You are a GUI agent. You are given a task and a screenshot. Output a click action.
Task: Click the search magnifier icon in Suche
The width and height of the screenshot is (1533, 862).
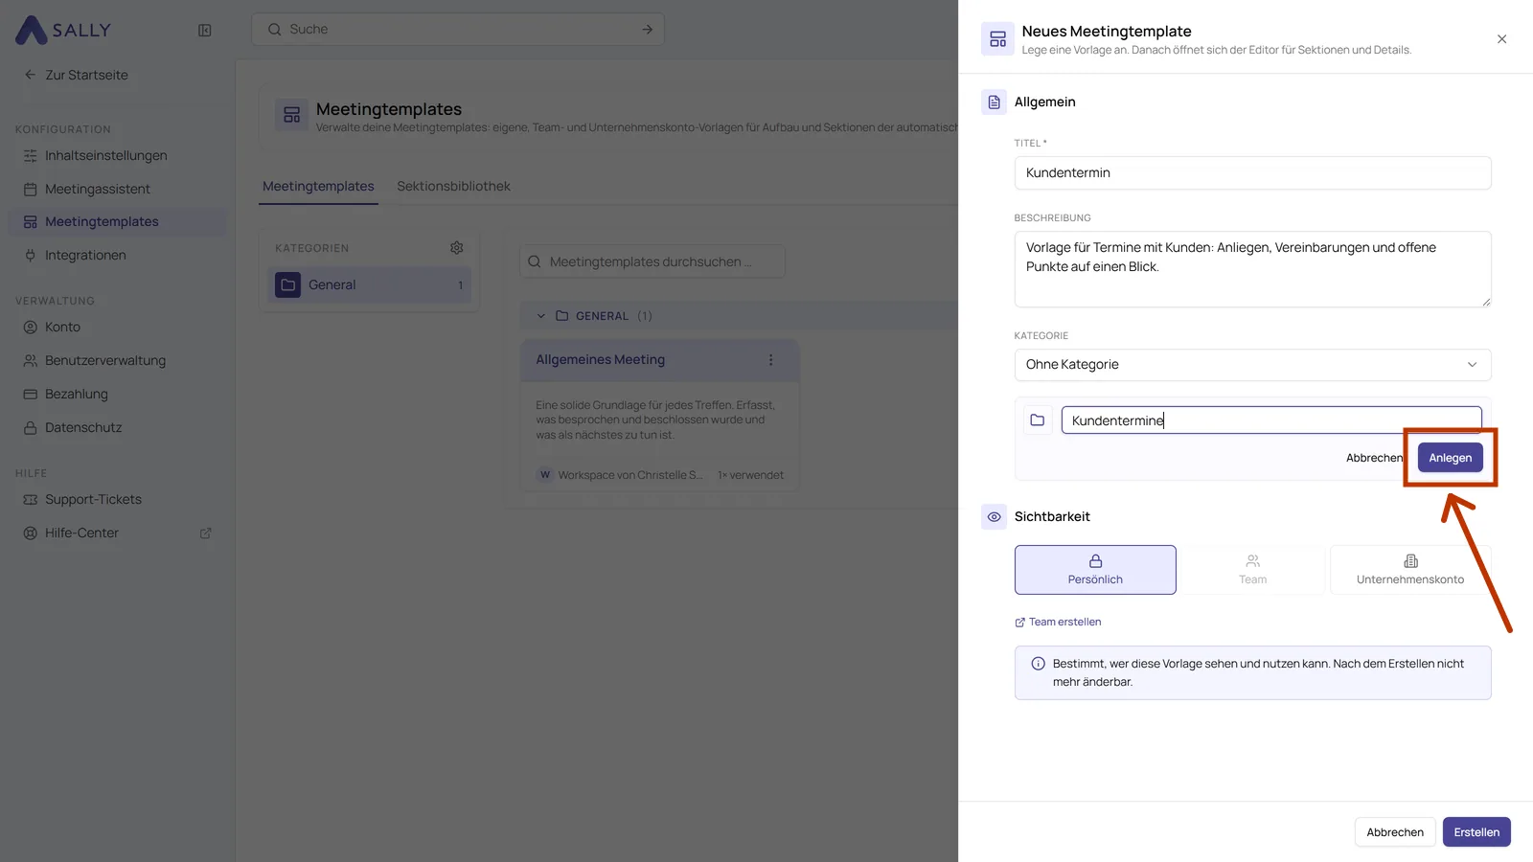pos(274,30)
